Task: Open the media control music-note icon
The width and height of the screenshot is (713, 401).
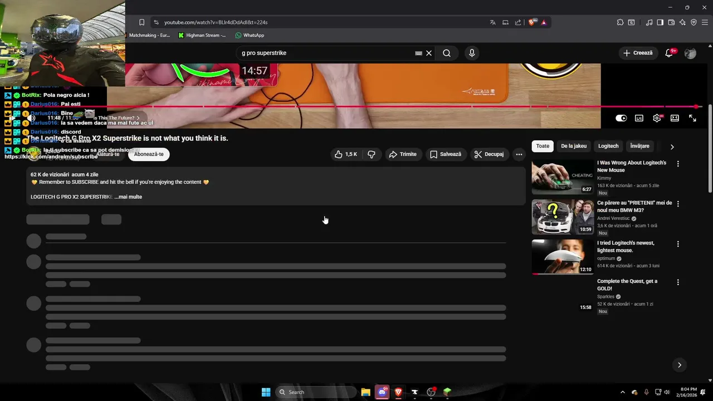Action: point(649,22)
